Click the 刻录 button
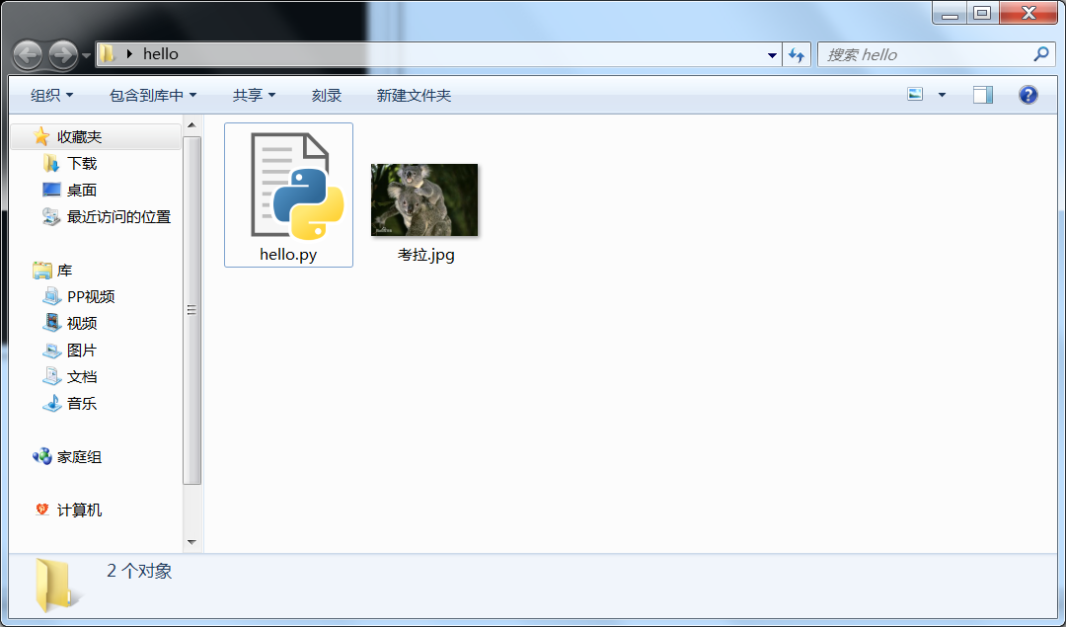Screen dimensions: 1066x627 pyautogui.click(x=327, y=95)
